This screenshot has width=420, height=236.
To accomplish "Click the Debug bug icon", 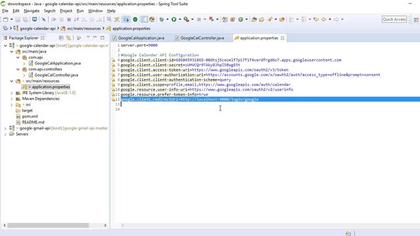I will (161, 19).
